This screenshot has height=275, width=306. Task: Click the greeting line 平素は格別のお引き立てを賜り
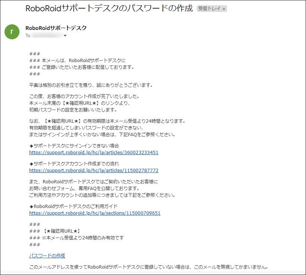pos(91,85)
